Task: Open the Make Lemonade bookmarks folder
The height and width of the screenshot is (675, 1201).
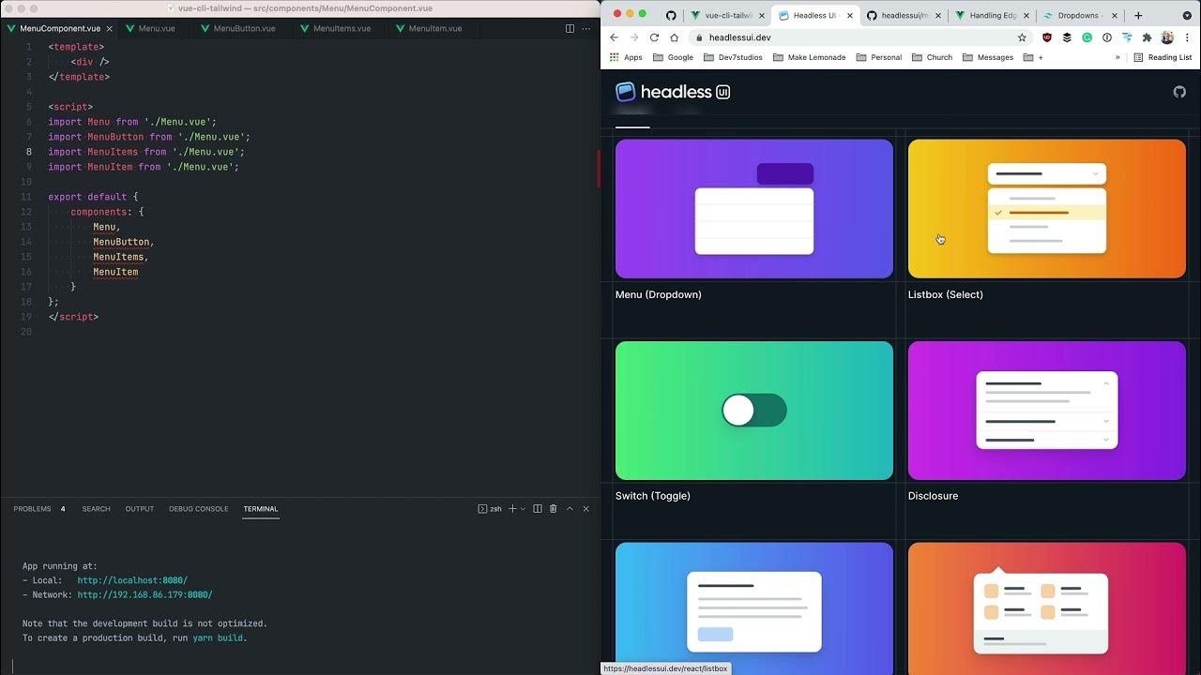Action: [x=810, y=57]
